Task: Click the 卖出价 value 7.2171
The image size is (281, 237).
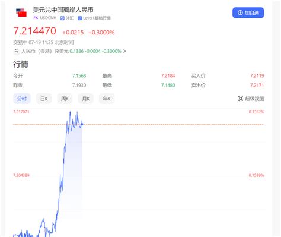Action: point(257,86)
